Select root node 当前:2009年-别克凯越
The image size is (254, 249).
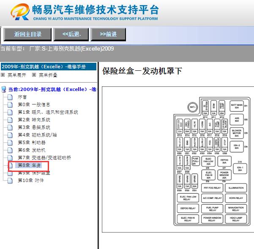(52, 89)
